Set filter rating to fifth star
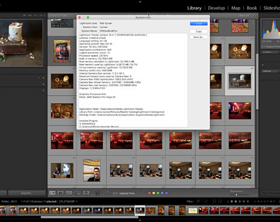 pyautogui.click(x=248, y=201)
